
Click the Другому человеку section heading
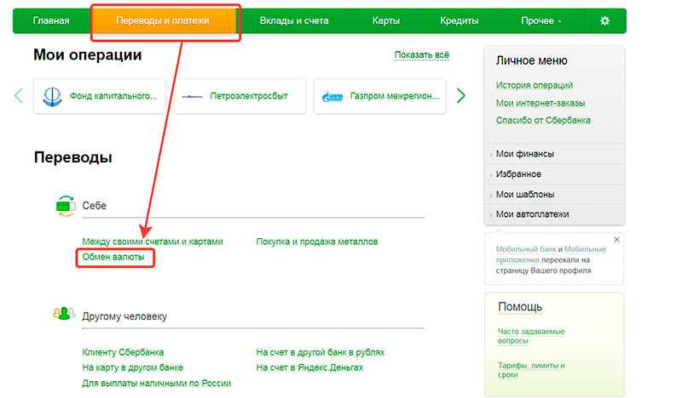tap(124, 316)
